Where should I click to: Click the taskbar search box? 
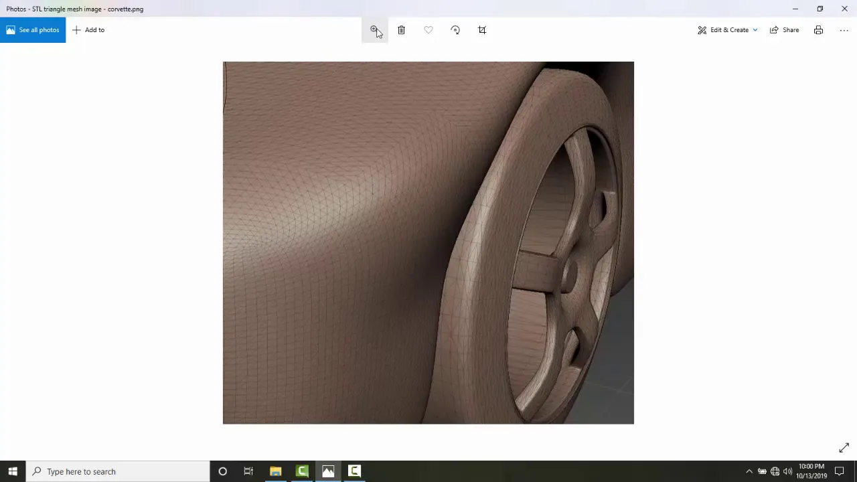(118, 471)
